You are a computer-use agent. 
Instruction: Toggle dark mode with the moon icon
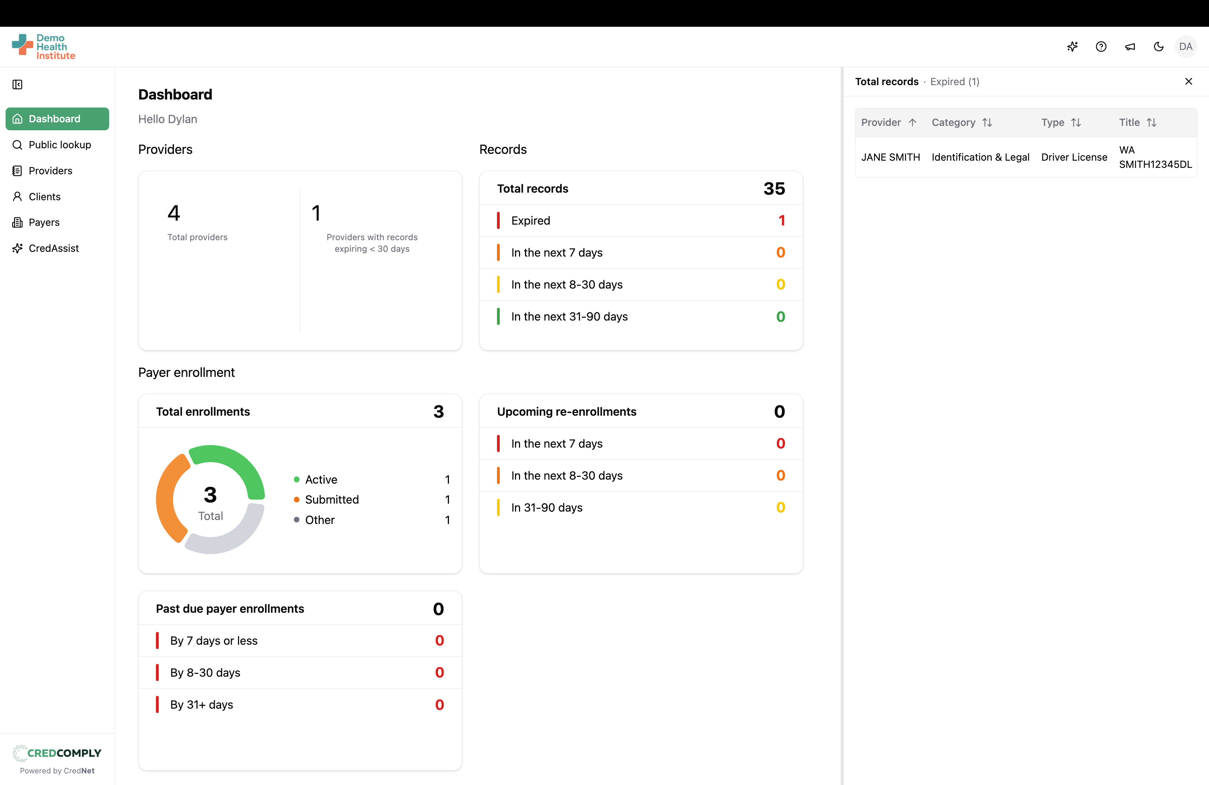(x=1158, y=47)
